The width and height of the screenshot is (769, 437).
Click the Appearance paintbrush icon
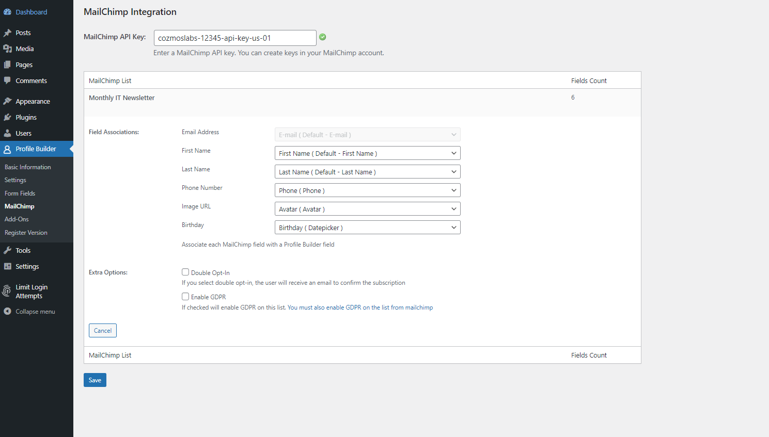click(7, 101)
